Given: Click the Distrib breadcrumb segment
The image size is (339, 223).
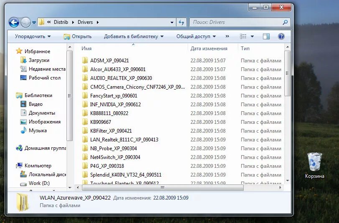Looking at the screenshot, I should point(61,22).
